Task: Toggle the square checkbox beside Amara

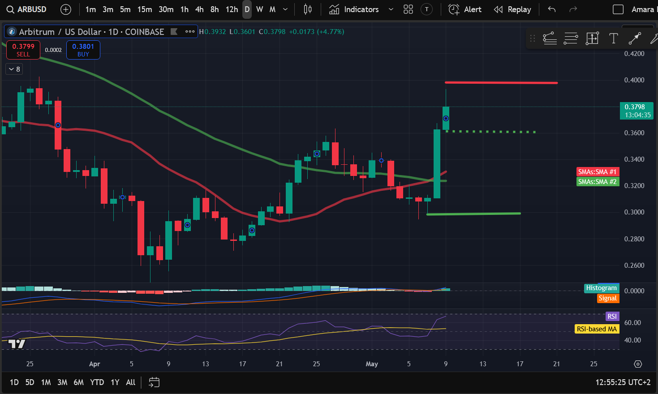Action: coord(618,9)
